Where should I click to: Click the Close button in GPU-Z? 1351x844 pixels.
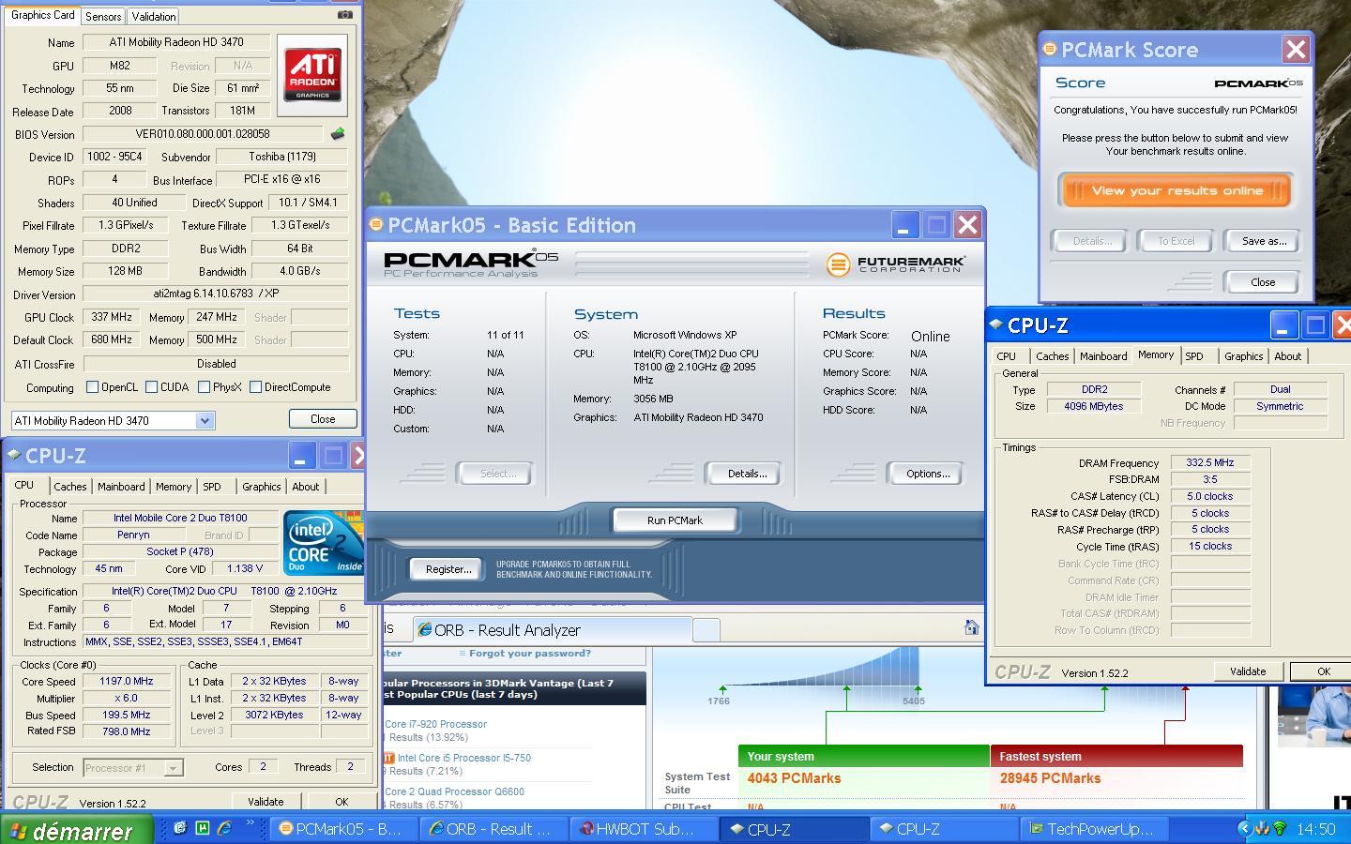pyautogui.click(x=323, y=419)
